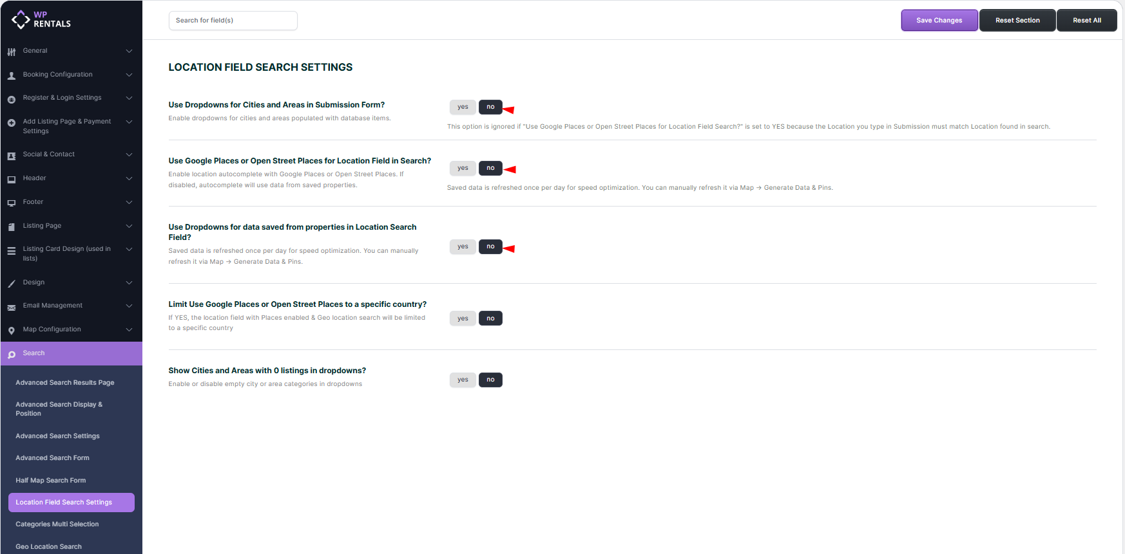Click the WP Rentals logo icon
1125x554 pixels.
pyautogui.click(x=21, y=19)
